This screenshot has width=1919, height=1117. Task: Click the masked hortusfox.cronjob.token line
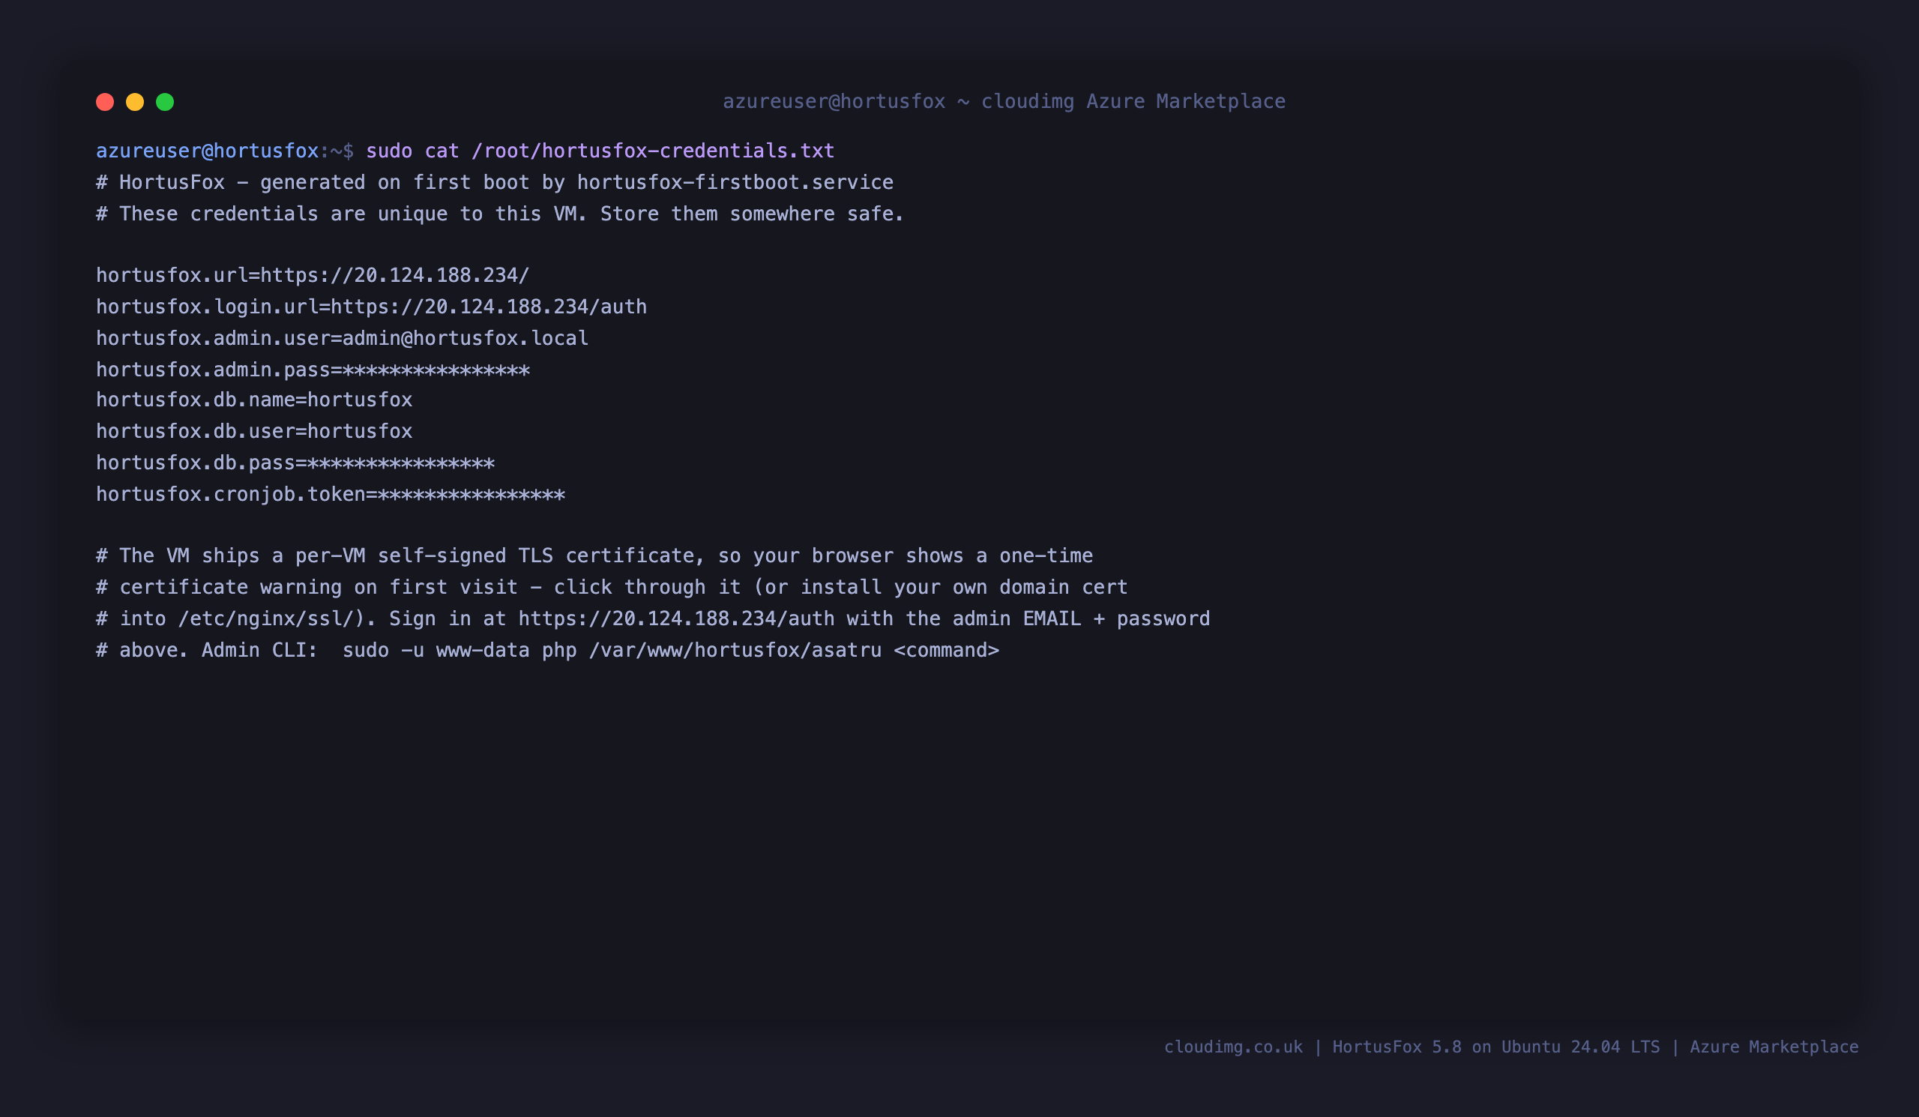(x=331, y=495)
